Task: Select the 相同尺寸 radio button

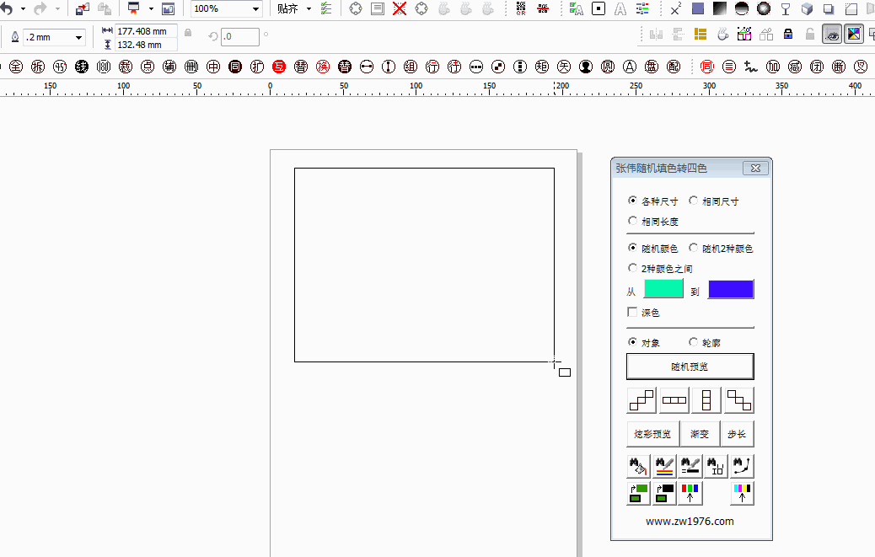Action: tap(694, 201)
